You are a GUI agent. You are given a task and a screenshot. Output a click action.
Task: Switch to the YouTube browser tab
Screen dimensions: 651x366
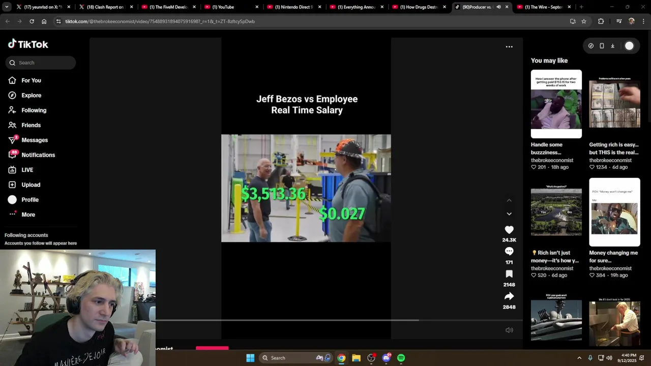(x=232, y=7)
